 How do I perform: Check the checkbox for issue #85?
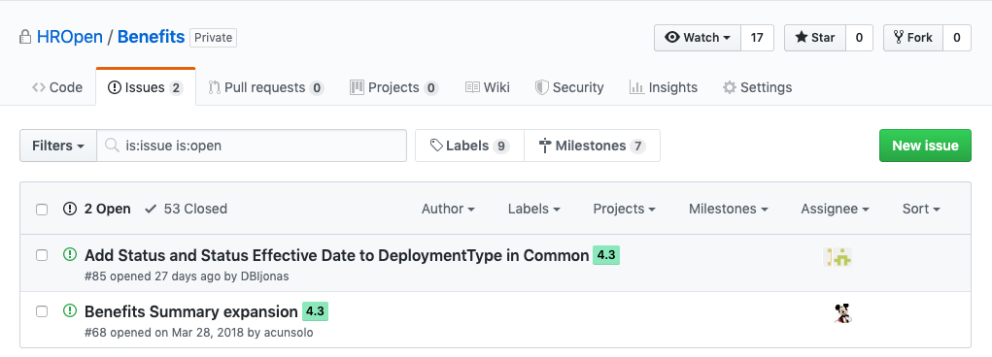click(x=42, y=255)
